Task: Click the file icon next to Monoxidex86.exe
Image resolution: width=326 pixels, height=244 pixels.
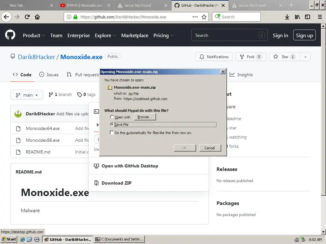Action: [18, 140]
